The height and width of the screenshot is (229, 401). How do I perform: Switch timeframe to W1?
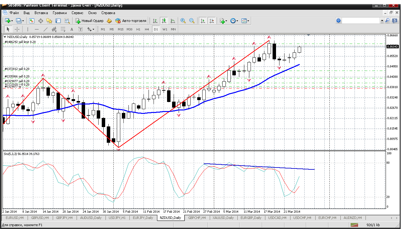tap(165, 29)
